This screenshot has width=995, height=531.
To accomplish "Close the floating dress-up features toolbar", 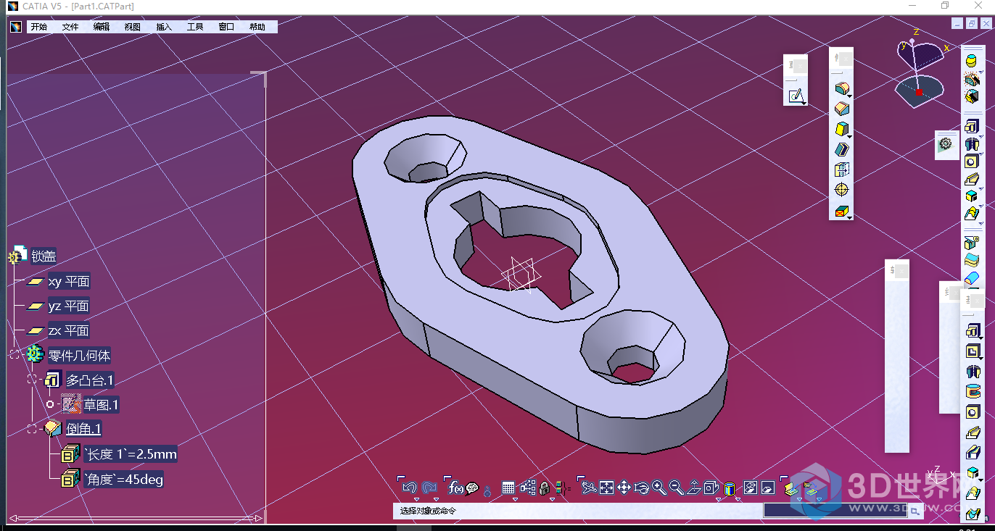I will [846, 59].
